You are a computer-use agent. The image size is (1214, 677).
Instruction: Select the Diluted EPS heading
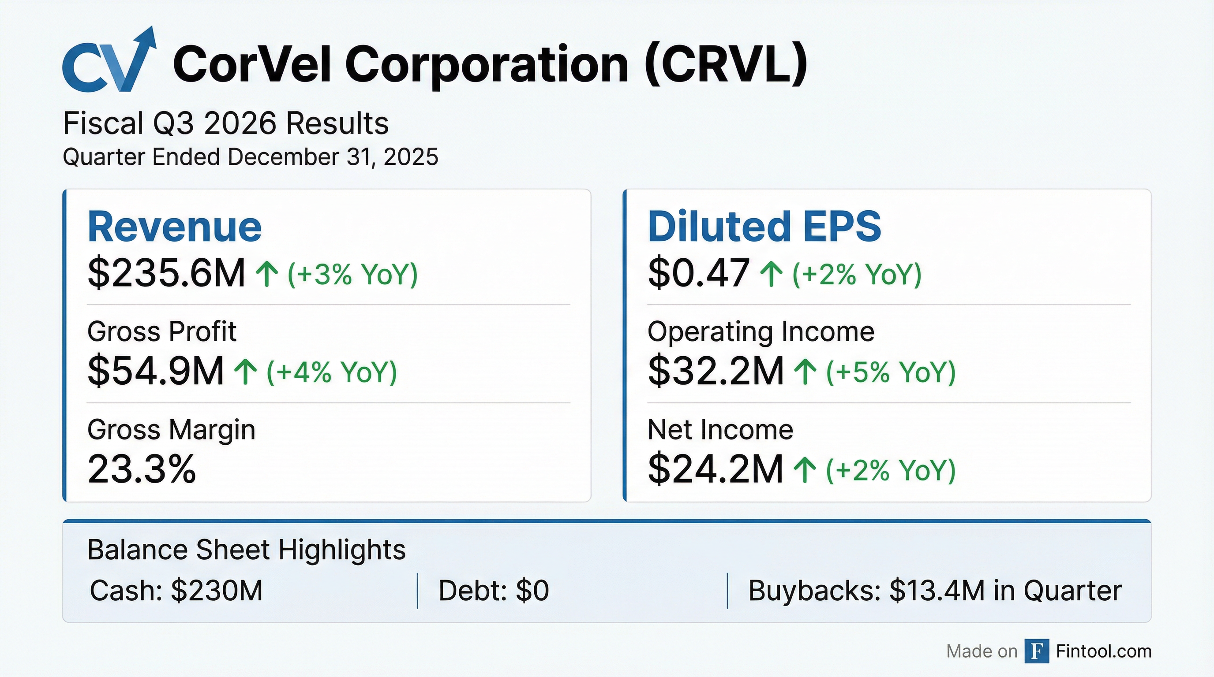click(x=764, y=227)
